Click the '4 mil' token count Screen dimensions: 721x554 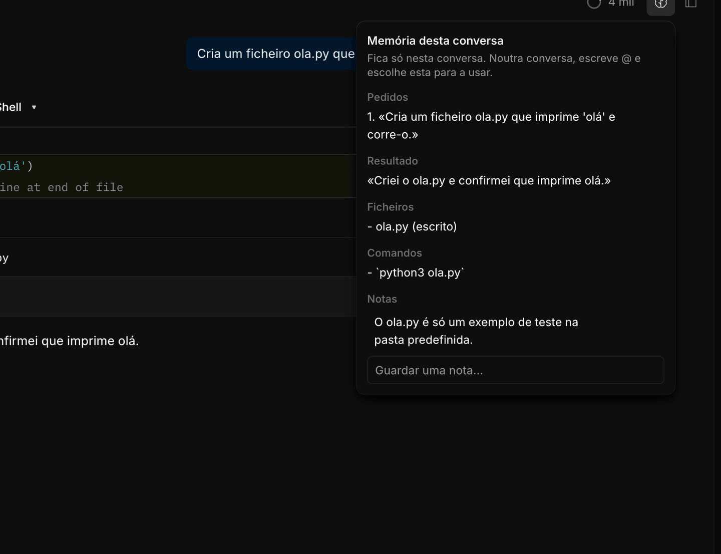click(621, 4)
